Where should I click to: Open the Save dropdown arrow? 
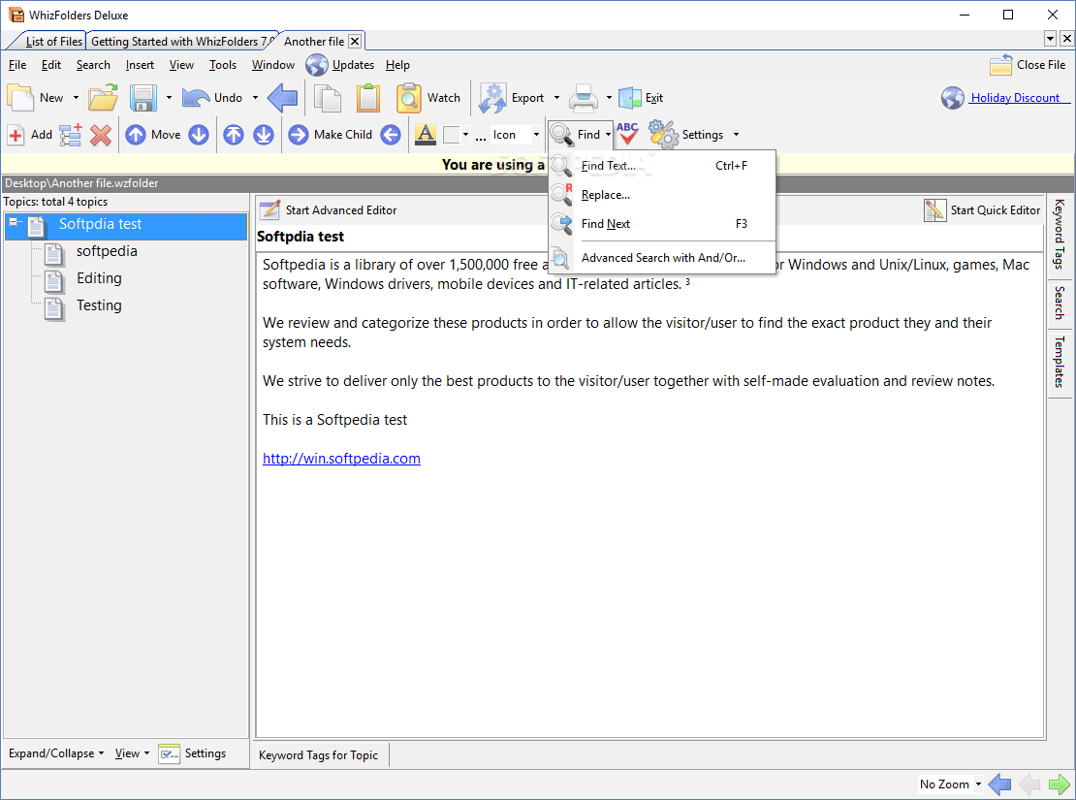(169, 98)
